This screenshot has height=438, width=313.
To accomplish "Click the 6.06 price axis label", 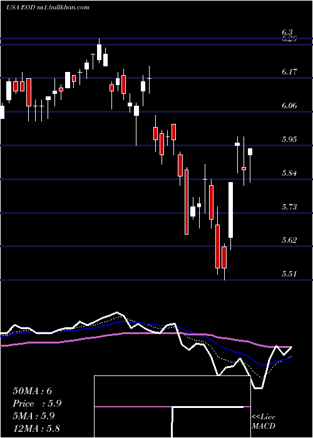I will point(289,105).
